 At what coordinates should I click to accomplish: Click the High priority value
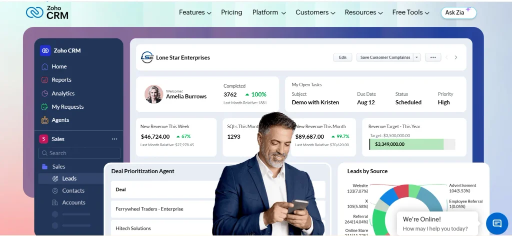(444, 102)
